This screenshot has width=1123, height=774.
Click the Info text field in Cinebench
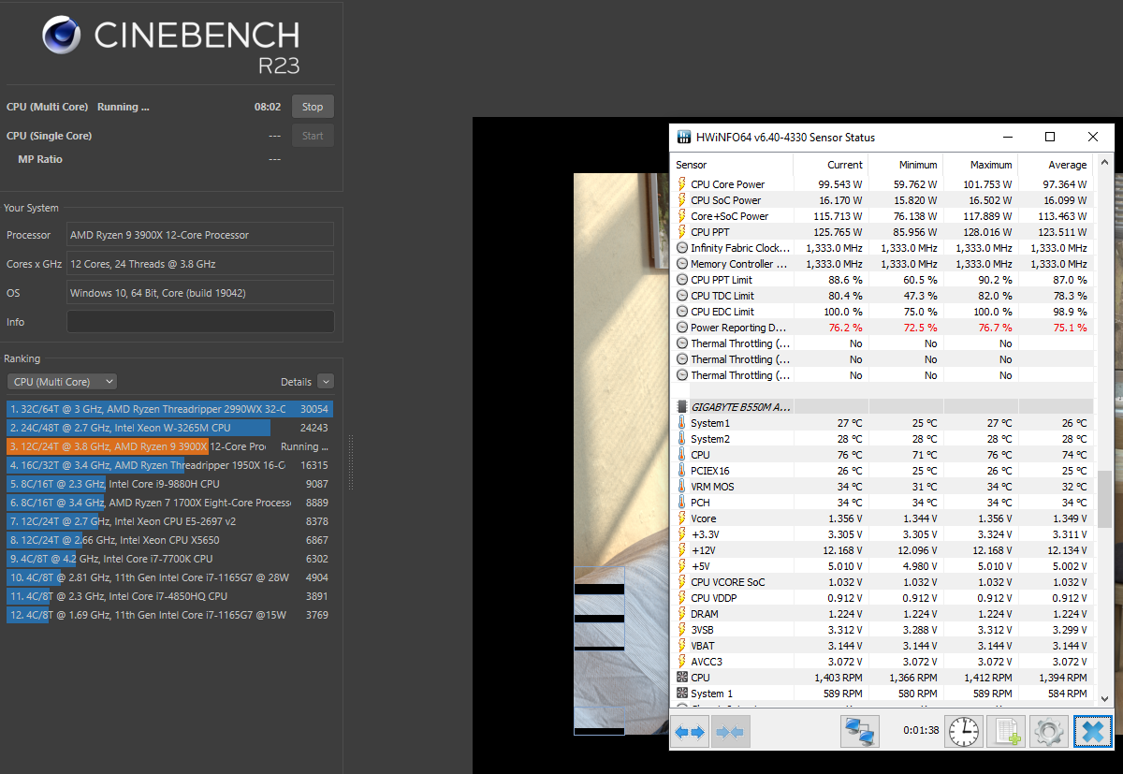tap(200, 322)
